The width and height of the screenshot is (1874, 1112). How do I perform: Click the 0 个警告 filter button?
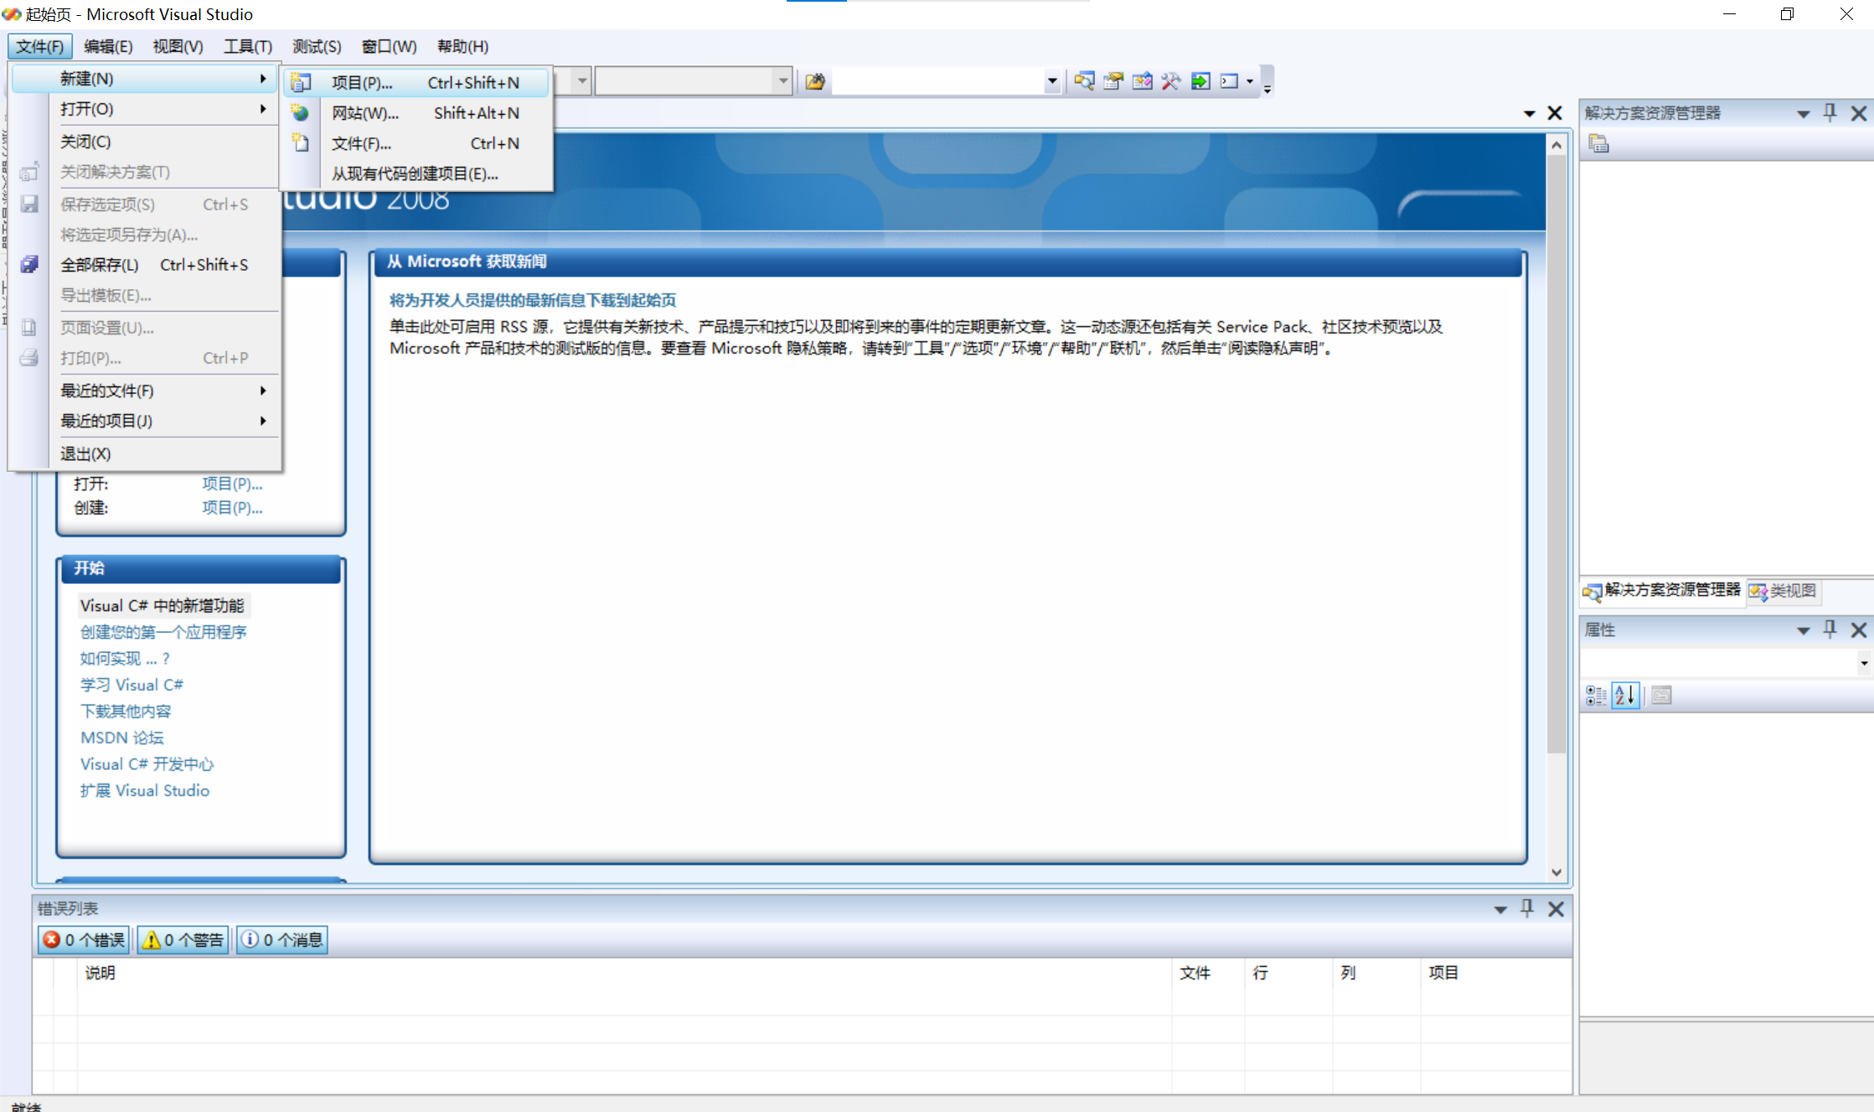183,939
